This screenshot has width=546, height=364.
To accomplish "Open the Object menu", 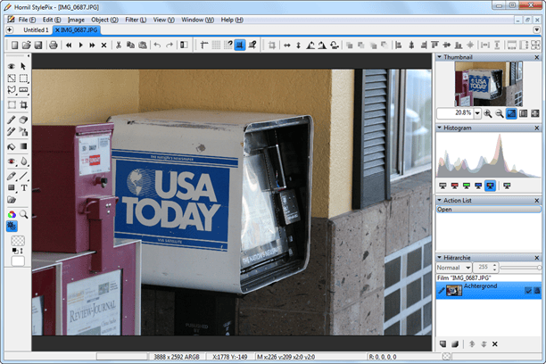I will tap(104, 20).
